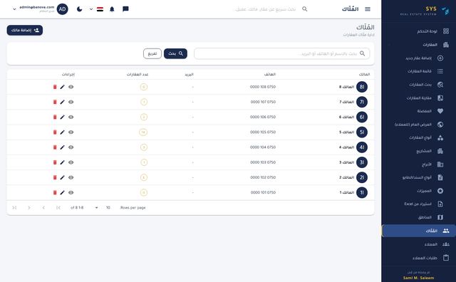Viewport: 456px width, 282px height.
Task: Edit owner 4 with pencil icon
Action: pyautogui.click(x=62, y=147)
